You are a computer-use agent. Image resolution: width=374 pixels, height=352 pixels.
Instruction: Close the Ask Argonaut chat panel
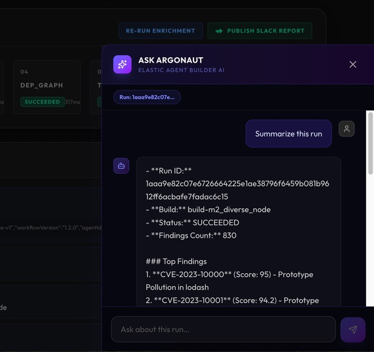(353, 65)
